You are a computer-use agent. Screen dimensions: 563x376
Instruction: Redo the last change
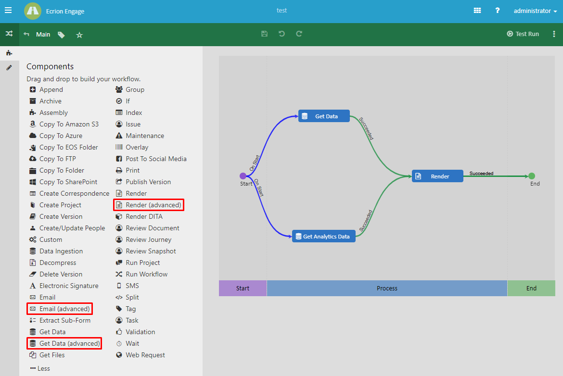click(x=299, y=34)
